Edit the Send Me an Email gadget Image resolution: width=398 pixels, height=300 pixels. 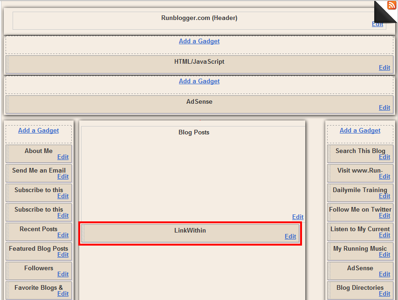click(63, 177)
